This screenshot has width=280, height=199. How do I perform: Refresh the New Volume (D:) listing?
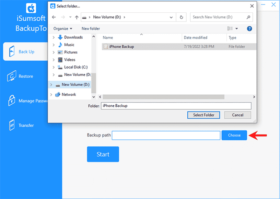click(x=181, y=17)
